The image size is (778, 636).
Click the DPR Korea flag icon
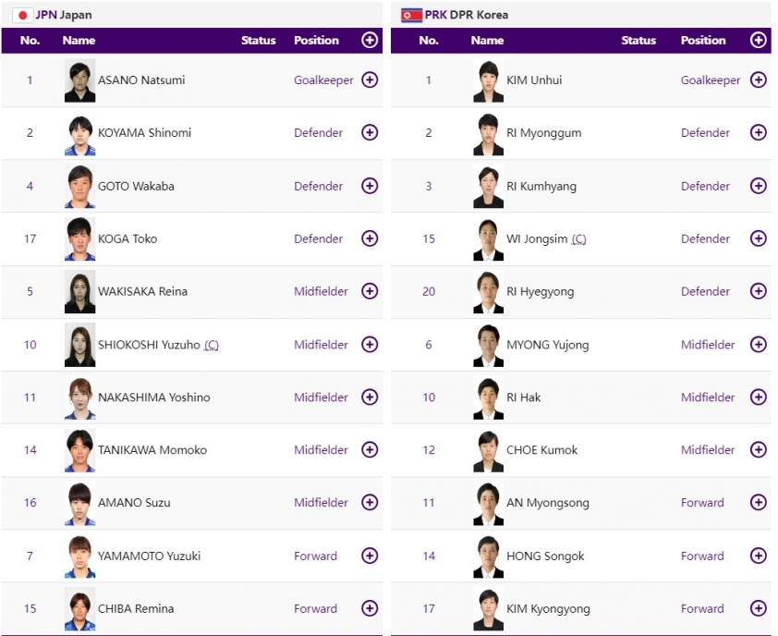click(411, 15)
